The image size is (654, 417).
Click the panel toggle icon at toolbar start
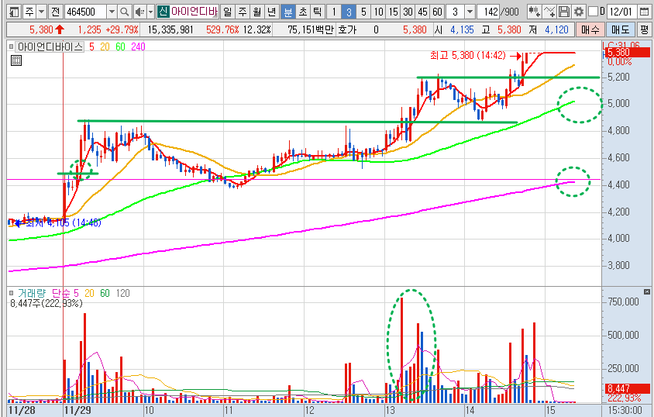coord(14,12)
